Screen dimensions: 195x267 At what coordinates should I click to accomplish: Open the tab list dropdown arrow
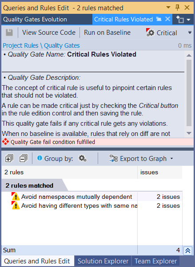(188, 20)
